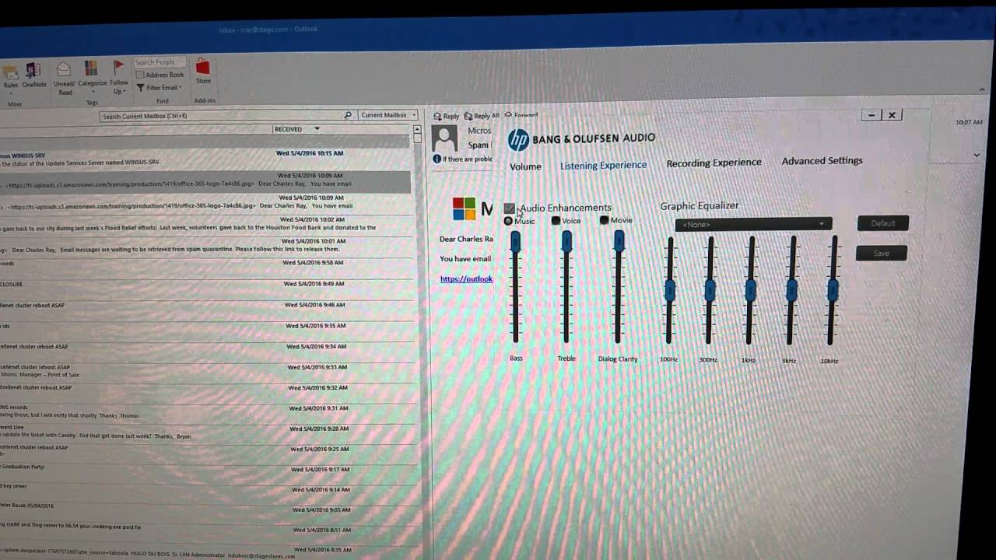Open the WINSUS-SRV email from 10:15 AM
The width and height of the screenshot is (996, 560).
[205, 158]
